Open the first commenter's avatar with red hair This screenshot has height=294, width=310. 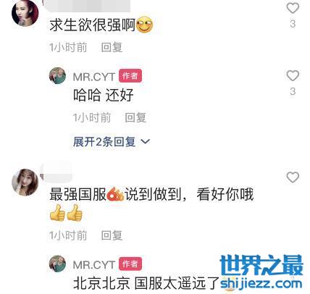pyautogui.click(x=25, y=12)
